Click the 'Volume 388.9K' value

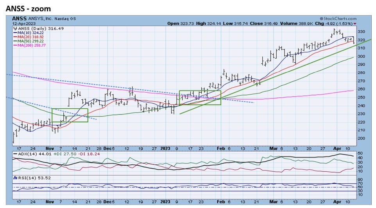tap(296, 23)
